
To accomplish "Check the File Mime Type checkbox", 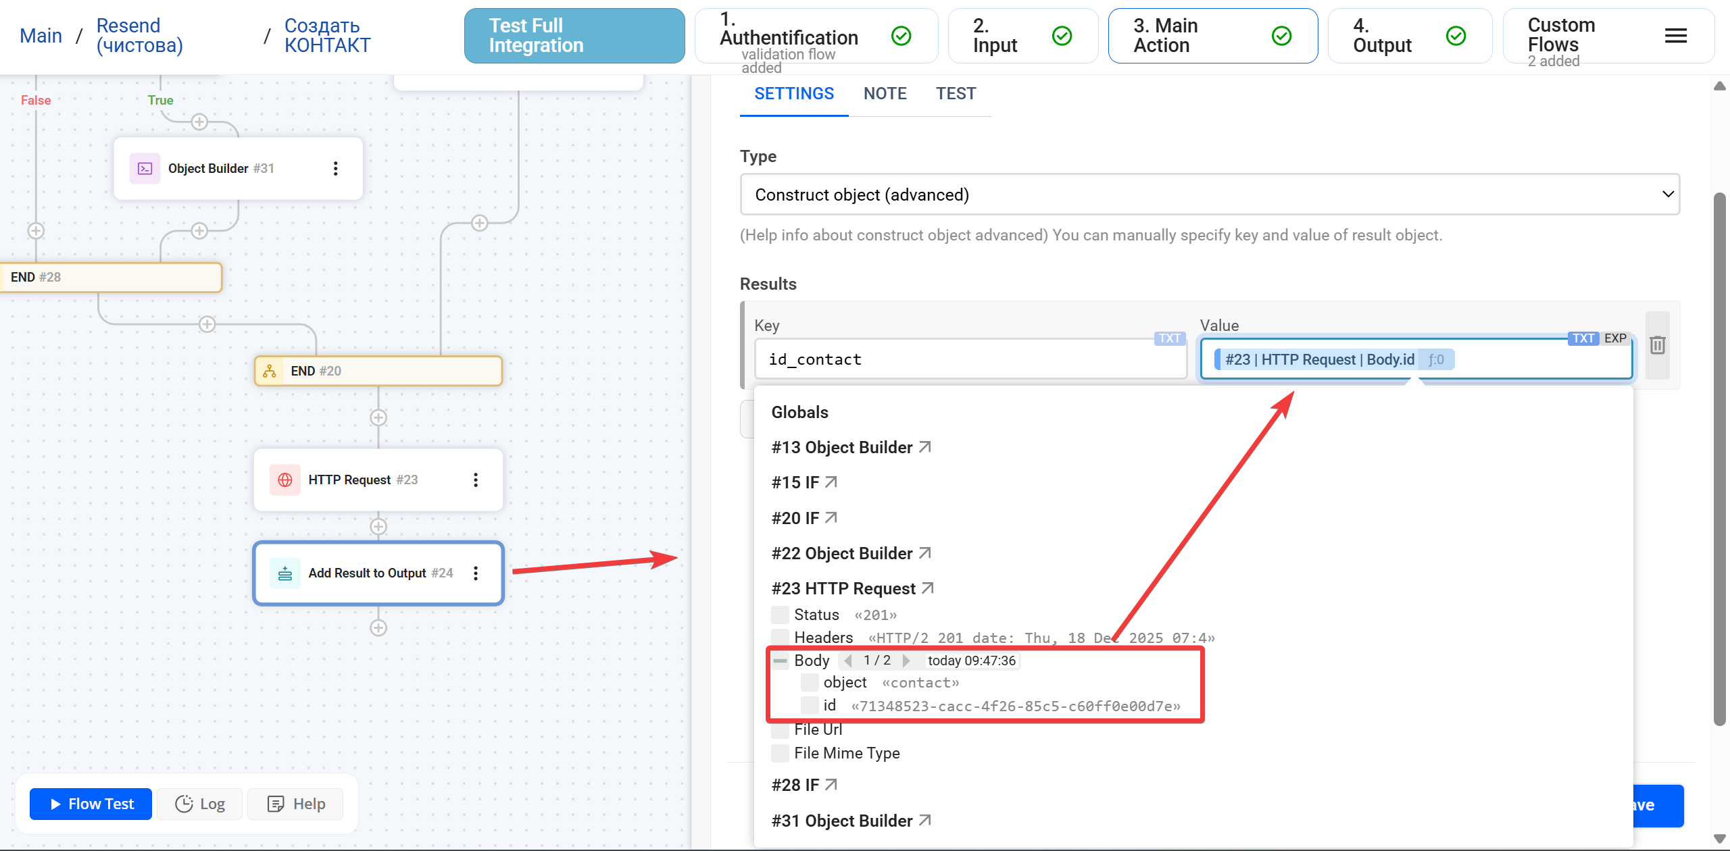I will tap(780, 753).
